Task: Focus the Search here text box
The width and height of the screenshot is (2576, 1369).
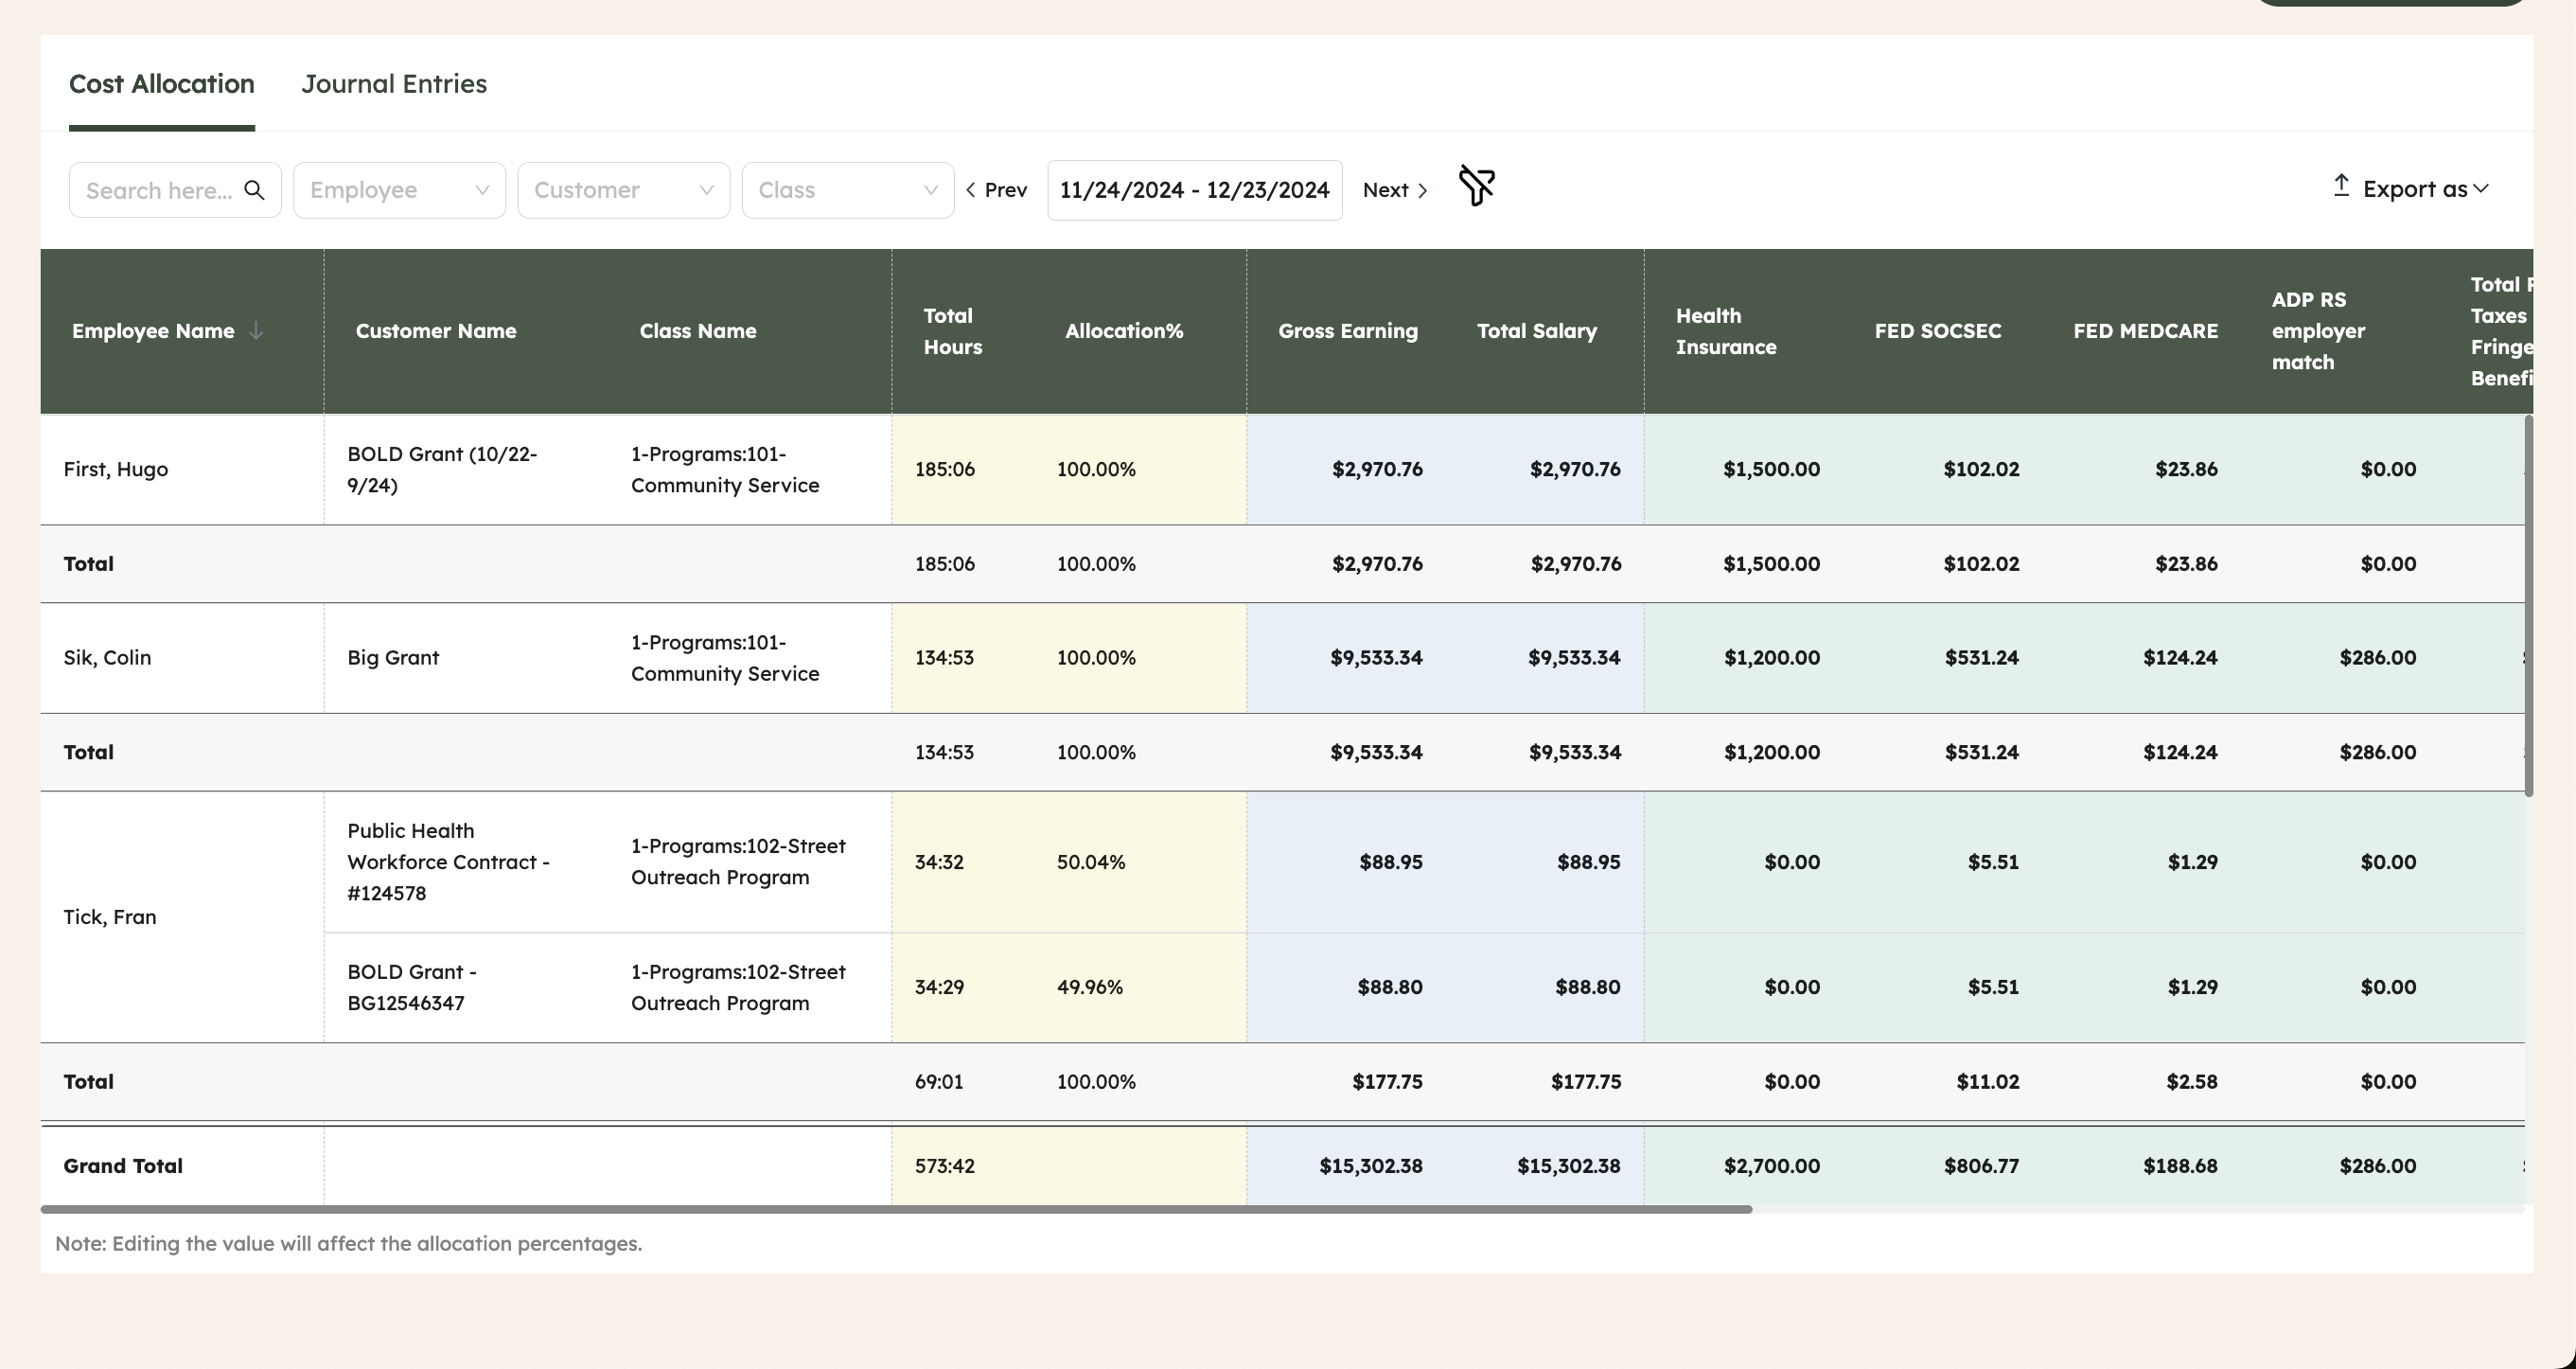Action: pyautogui.click(x=160, y=190)
